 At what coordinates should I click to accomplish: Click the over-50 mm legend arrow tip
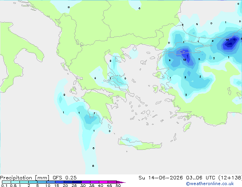[x=121, y=182]
